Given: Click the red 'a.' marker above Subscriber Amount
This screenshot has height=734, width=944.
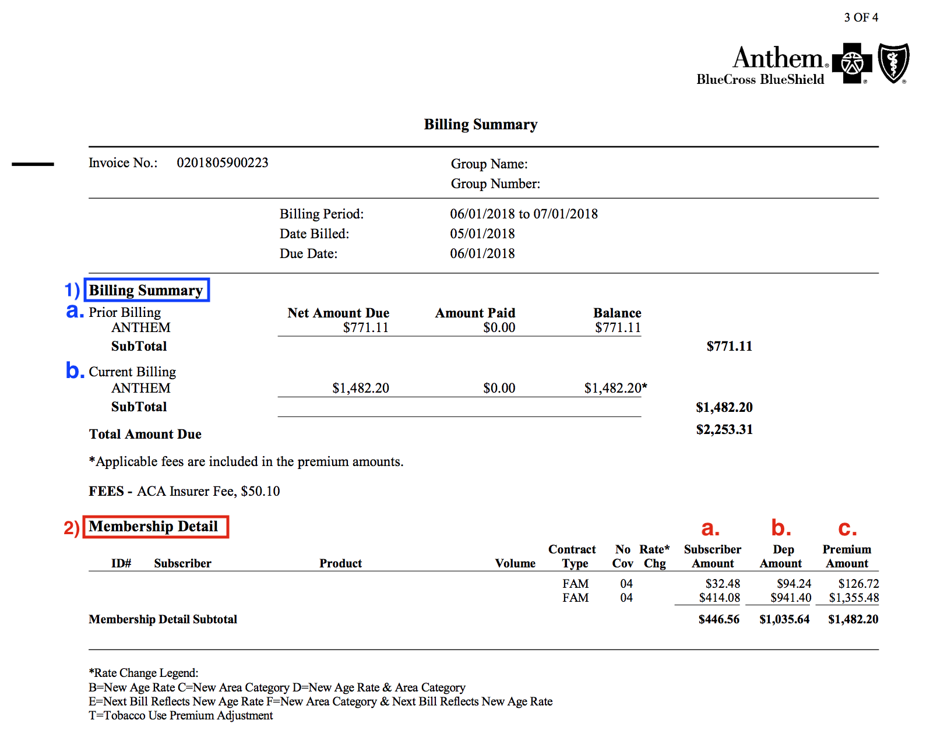Looking at the screenshot, I should (x=710, y=528).
